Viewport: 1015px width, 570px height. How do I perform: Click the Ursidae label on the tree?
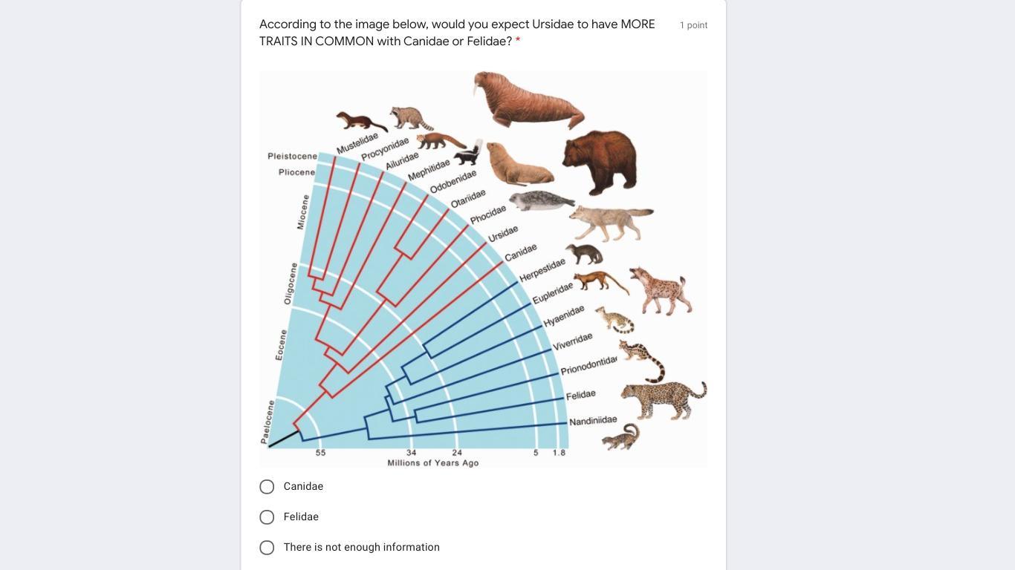[x=503, y=234]
